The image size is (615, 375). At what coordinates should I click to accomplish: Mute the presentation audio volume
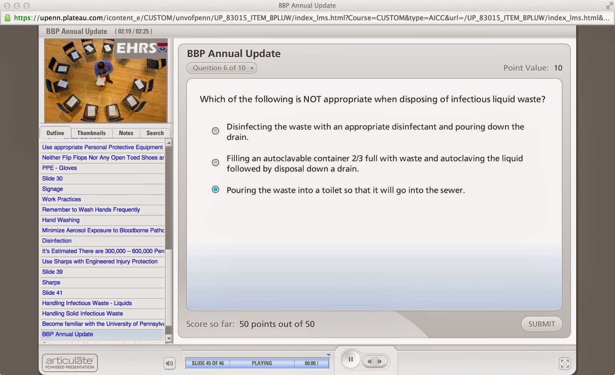(170, 363)
